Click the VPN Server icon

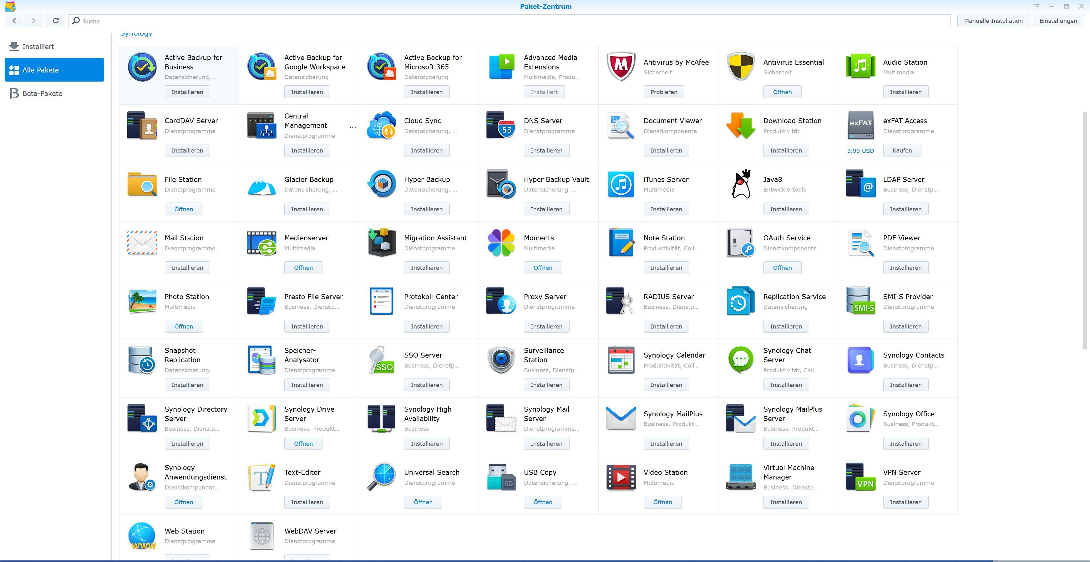[x=860, y=477]
